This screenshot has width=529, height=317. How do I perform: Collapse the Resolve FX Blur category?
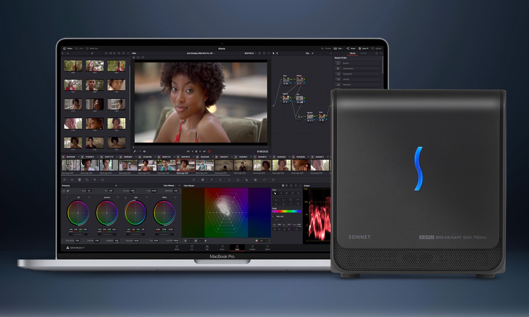[380, 58]
